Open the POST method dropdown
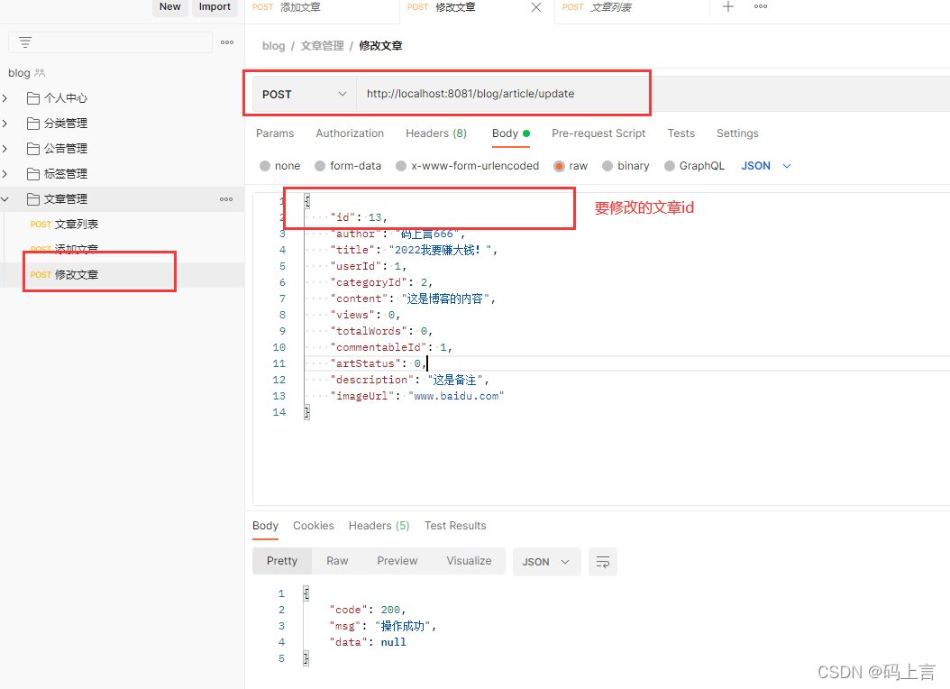The height and width of the screenshot is (689, 950). click(304, 94)
